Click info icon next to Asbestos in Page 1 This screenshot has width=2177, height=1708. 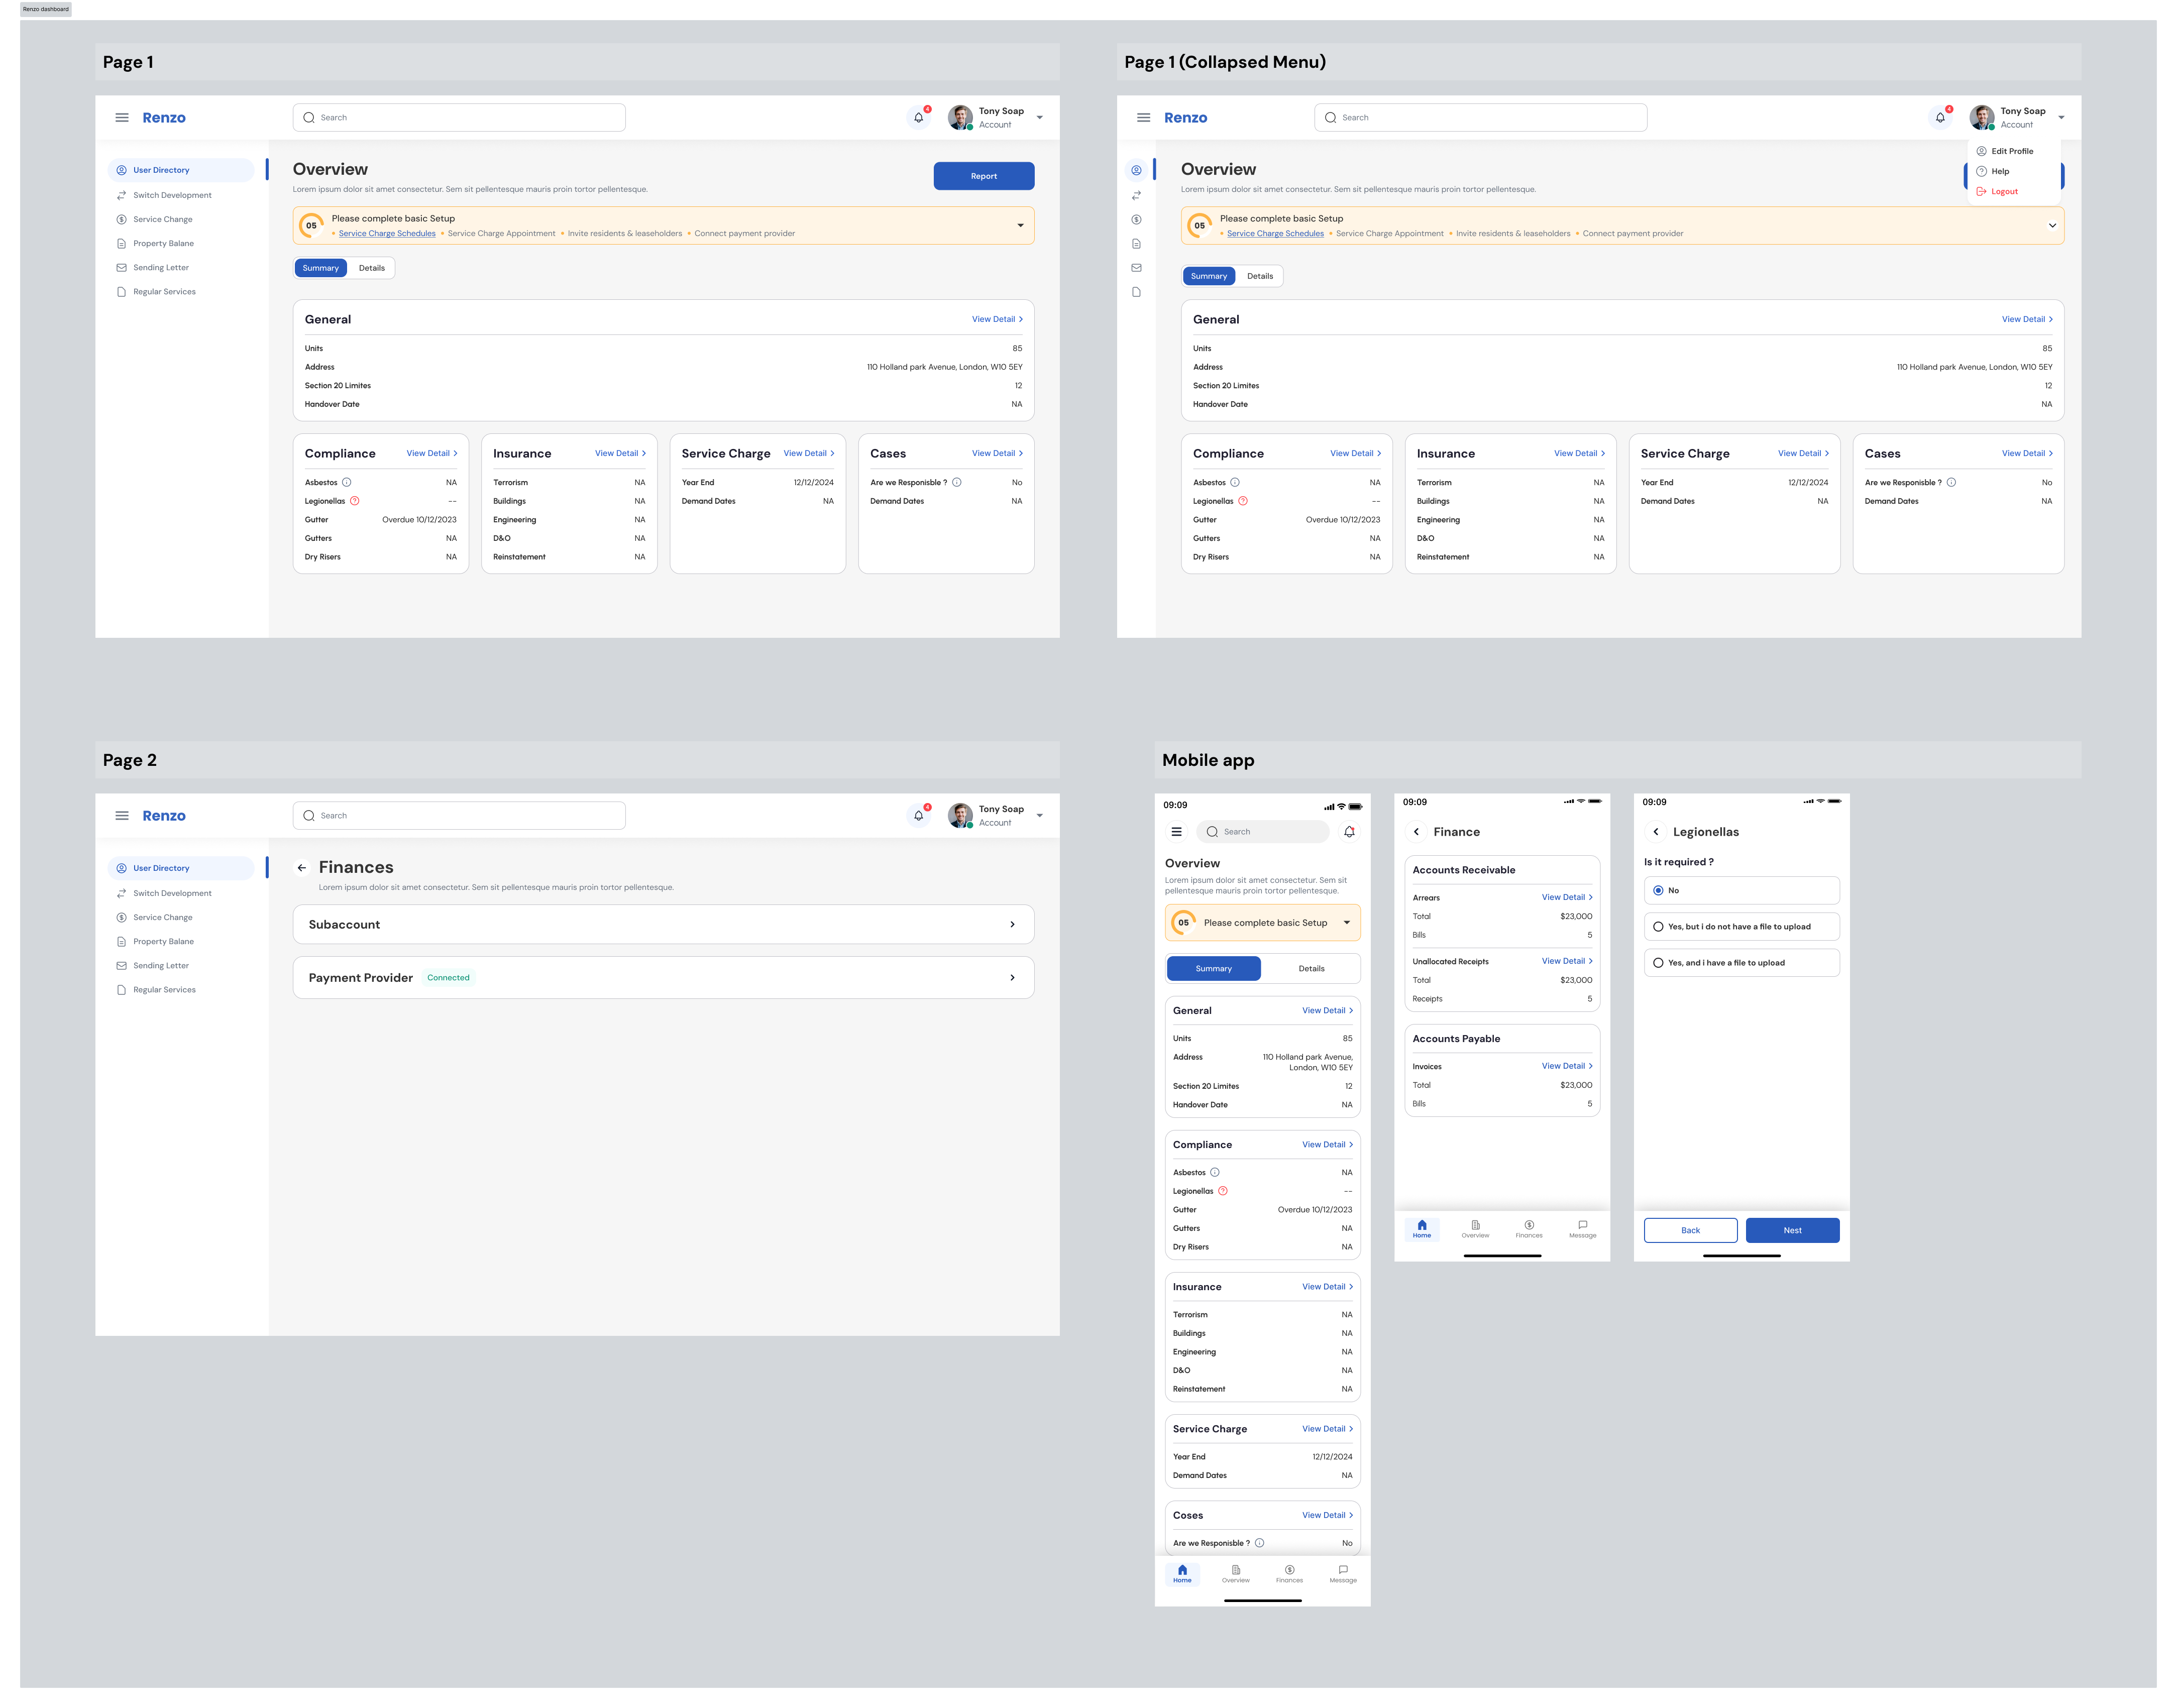[x=347, y=483]
